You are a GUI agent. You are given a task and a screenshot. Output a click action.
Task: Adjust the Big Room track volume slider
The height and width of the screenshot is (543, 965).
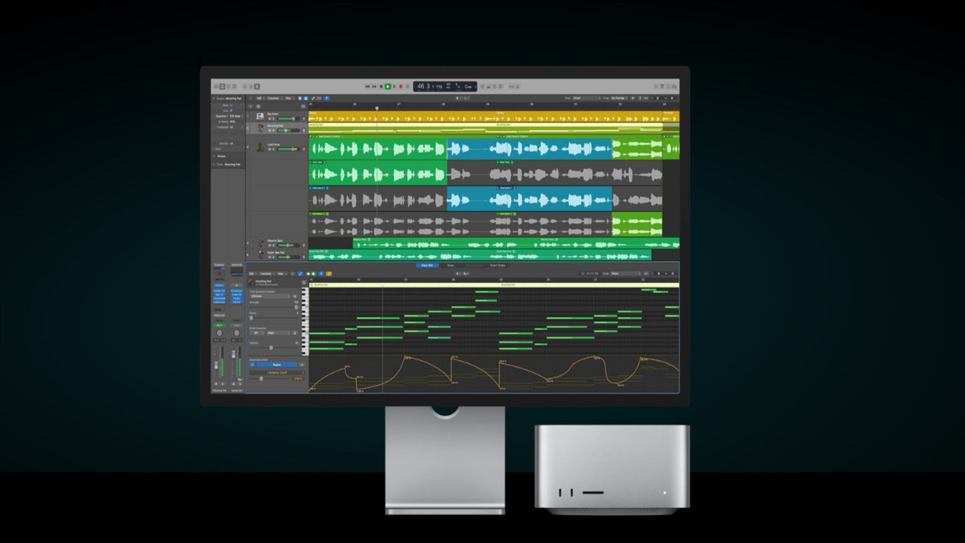click(x=288, y=119)
